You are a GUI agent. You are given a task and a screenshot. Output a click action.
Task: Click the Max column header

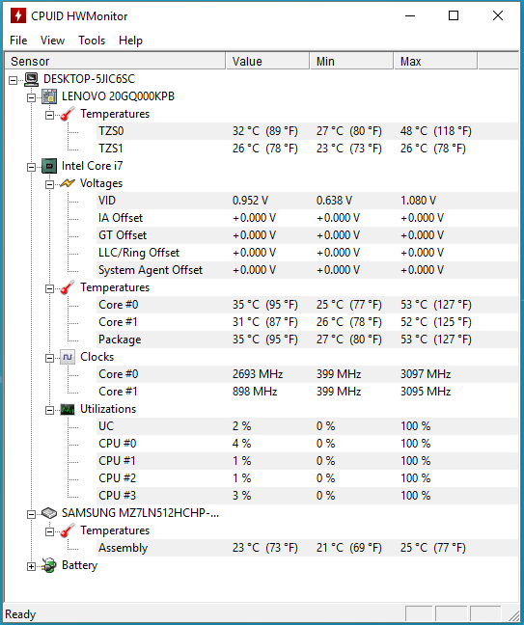point(435,62)
